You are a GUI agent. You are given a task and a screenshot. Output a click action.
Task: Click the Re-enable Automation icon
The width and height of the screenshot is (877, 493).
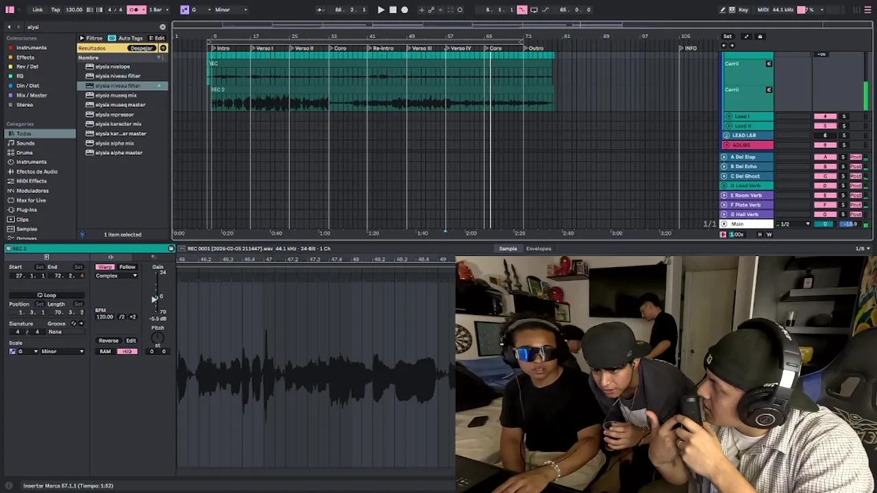441,10
